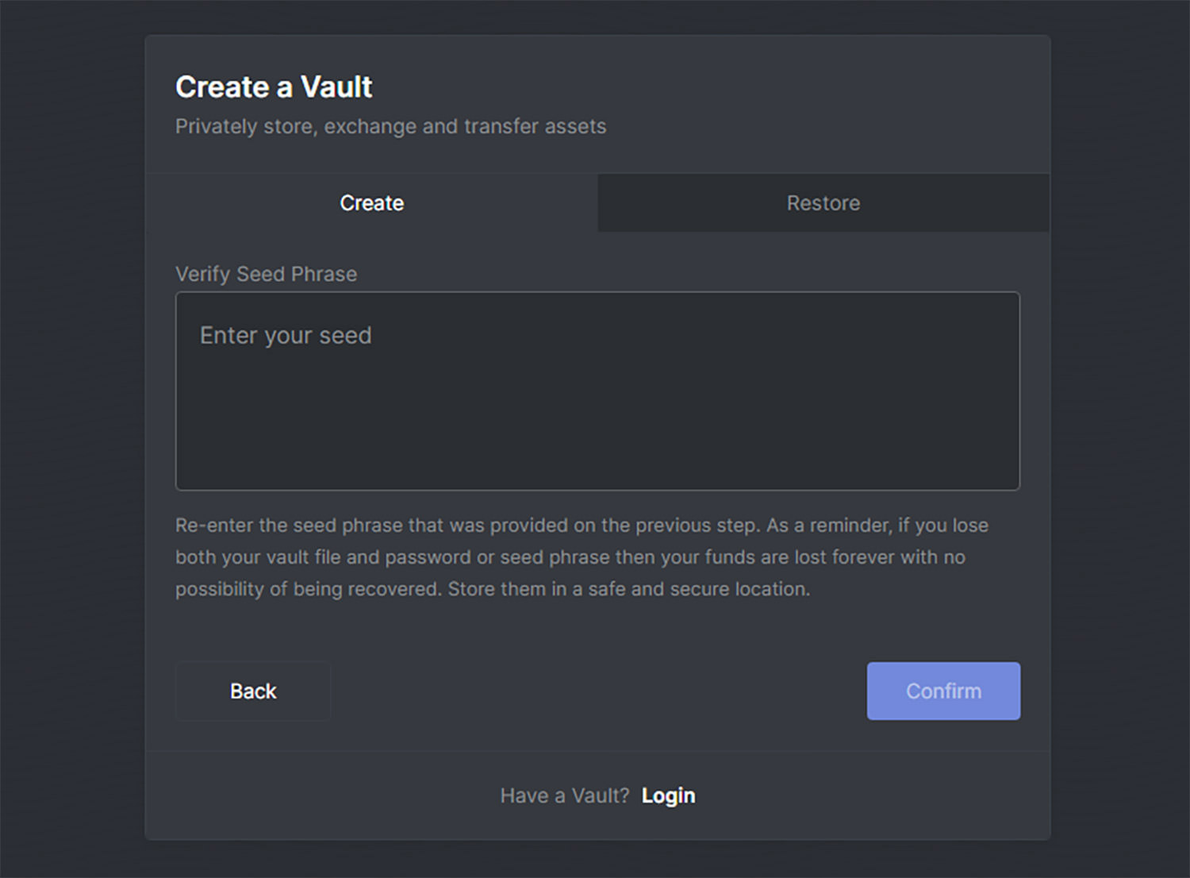Image resolution: width=1190 pixels, height=878 pixels.
Task: Focus the Verify Seed Phrase text area
Action: [597, 391]
